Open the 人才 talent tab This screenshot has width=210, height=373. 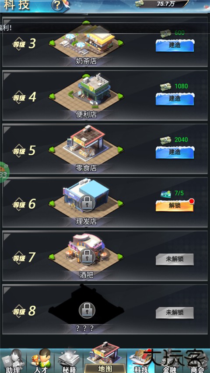[x=40, y=361]
